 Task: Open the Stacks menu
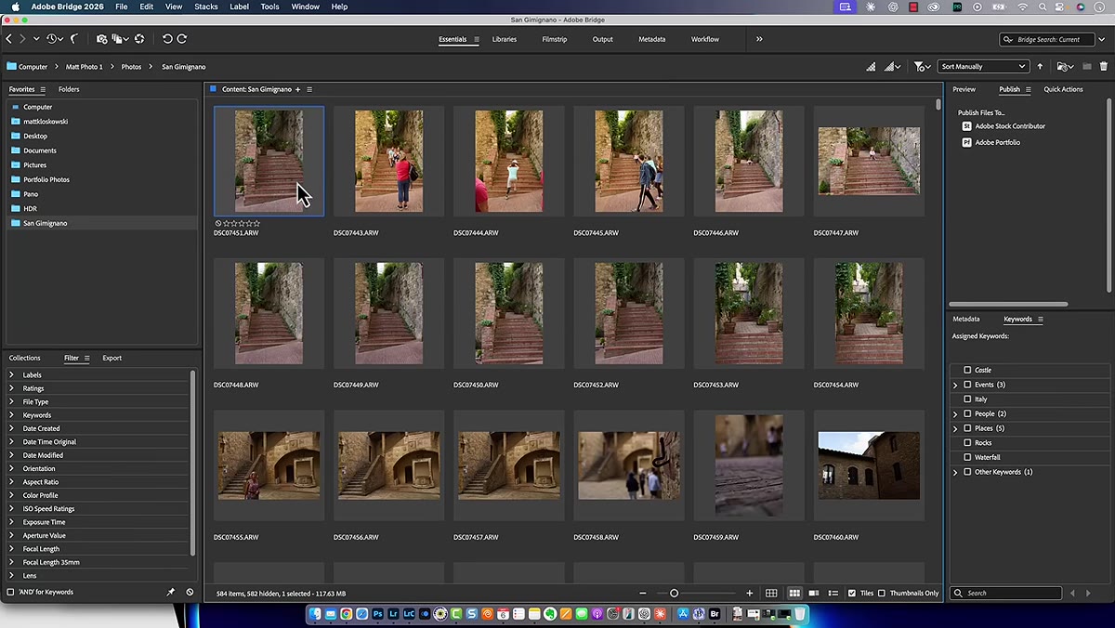tap(206, 7)
